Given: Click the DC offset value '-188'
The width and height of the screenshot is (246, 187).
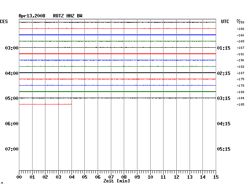Looking at the screenshot, I should coord(240,92).
